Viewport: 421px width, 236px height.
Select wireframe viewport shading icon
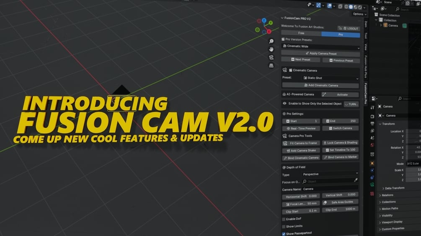pos(346,7)
